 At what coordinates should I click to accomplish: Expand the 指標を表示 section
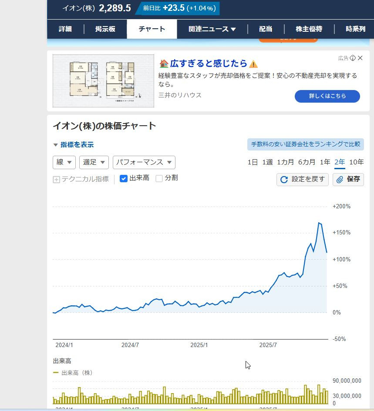coord(73,145)
